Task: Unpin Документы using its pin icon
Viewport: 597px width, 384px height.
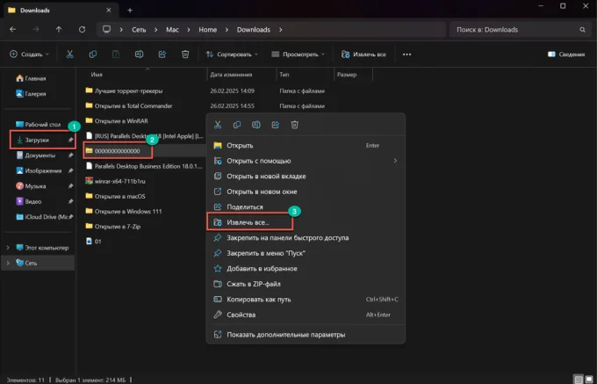Action: [x=70, y=156]
